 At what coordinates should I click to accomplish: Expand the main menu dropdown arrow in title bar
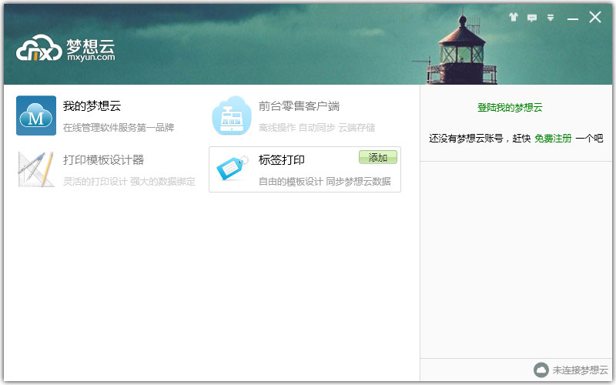click(x=551, y=18)
